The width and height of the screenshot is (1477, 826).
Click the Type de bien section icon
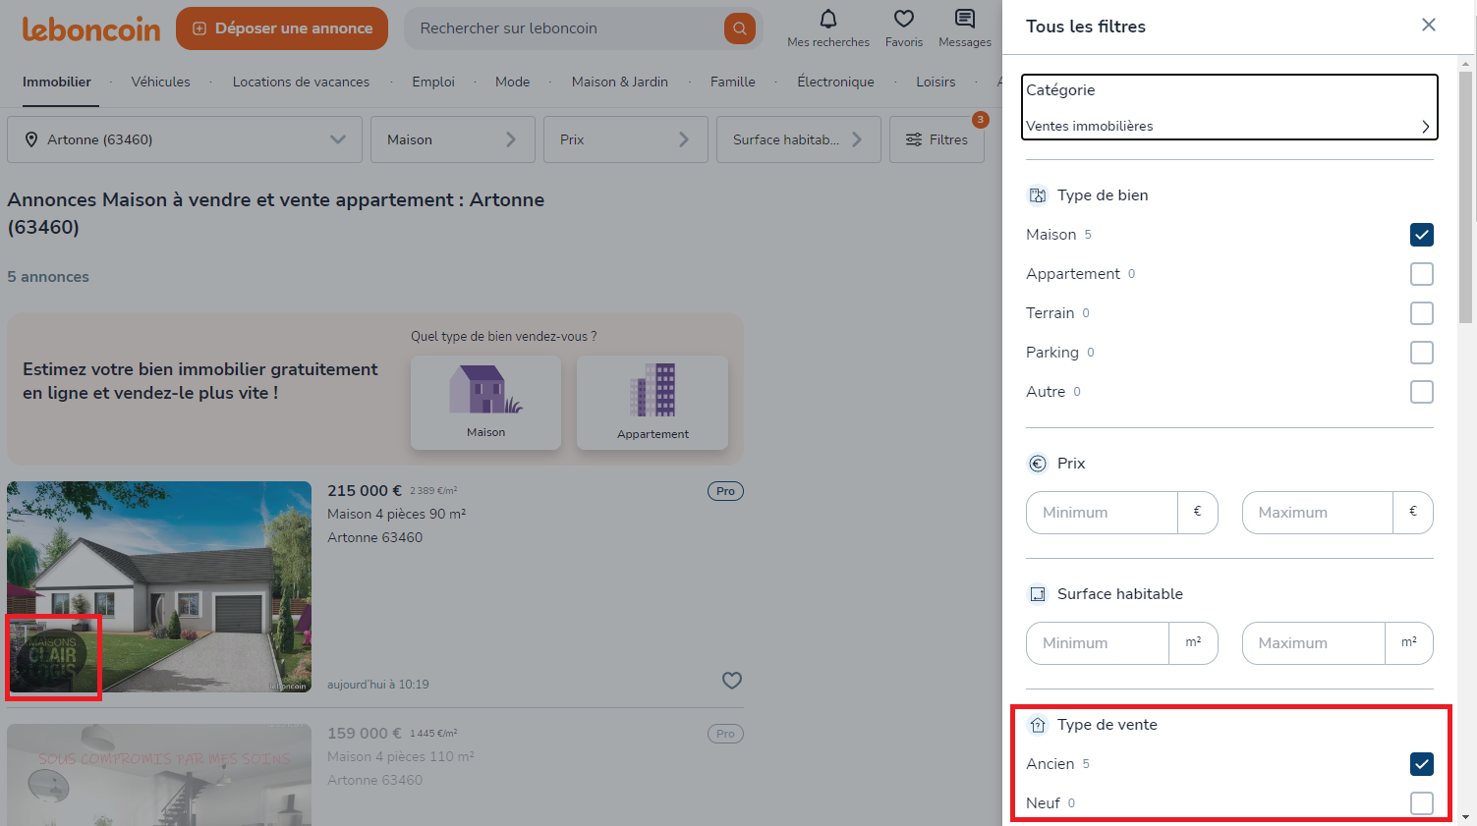click(1038, 195)
